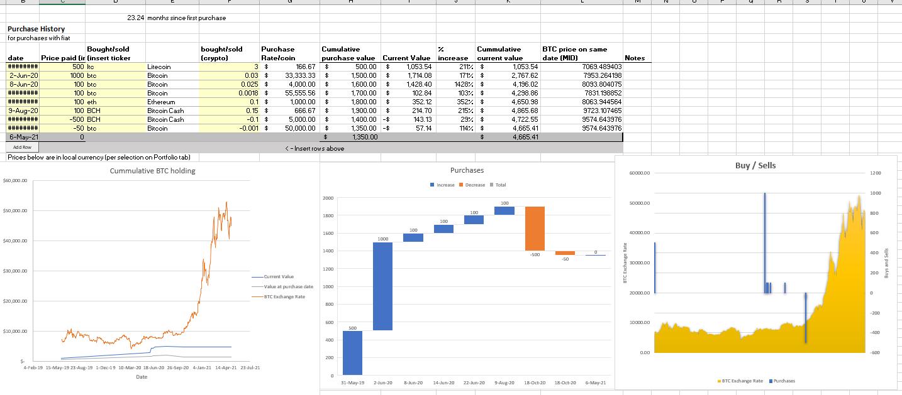This screenshot has height=395, width=902.
Task: Select the Purchase History title cell
Action: (x=35, y=29)
